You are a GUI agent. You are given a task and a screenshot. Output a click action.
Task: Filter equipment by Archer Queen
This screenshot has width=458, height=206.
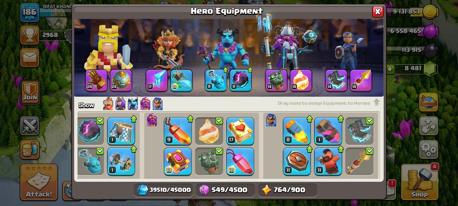point(120,104)
